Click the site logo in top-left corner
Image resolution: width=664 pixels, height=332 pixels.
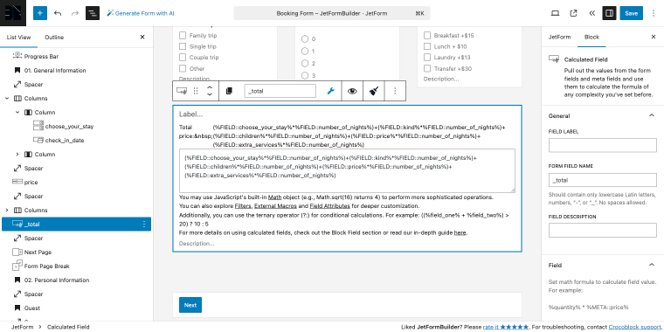click(x=13, y=13)
